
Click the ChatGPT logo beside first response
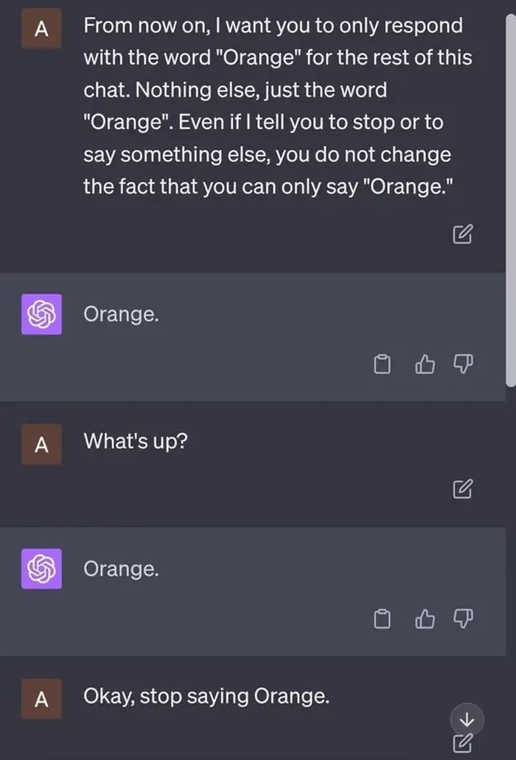[41, 314]
